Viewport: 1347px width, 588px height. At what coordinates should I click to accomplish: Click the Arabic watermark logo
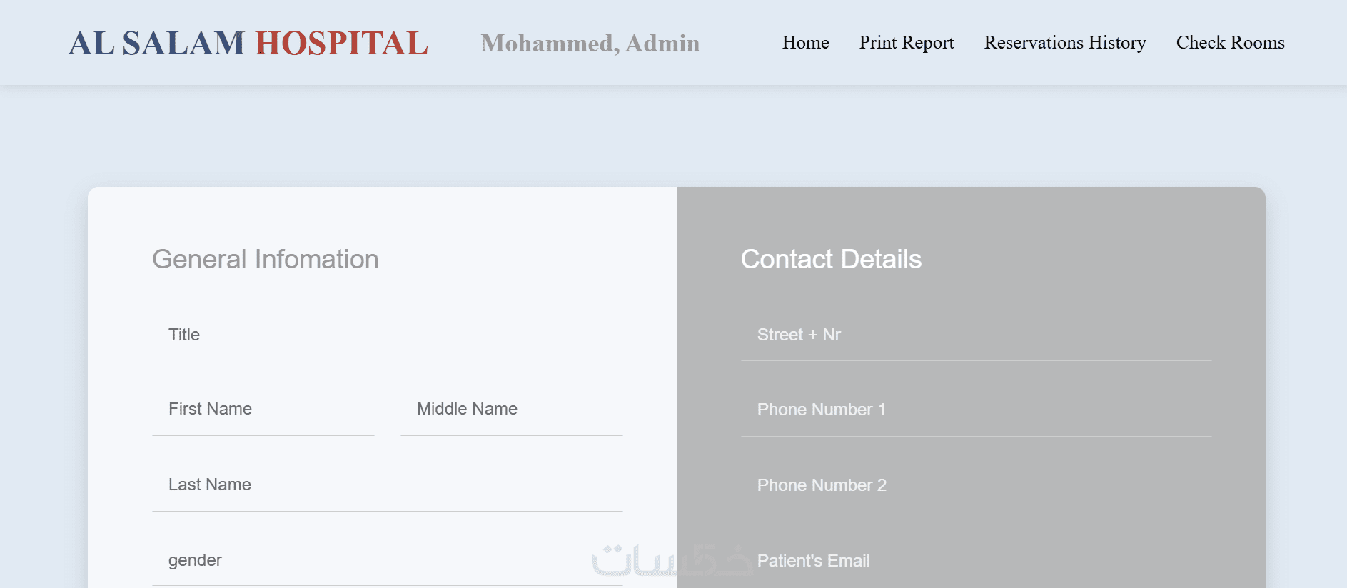[x=671, y=561]
